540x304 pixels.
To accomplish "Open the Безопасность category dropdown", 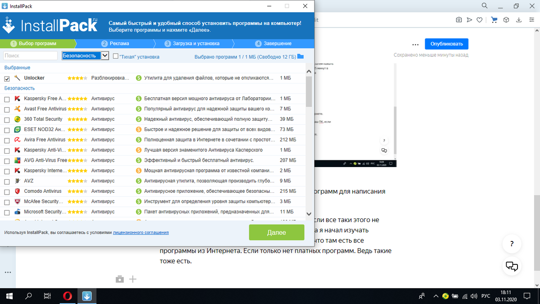I will 85,55.
